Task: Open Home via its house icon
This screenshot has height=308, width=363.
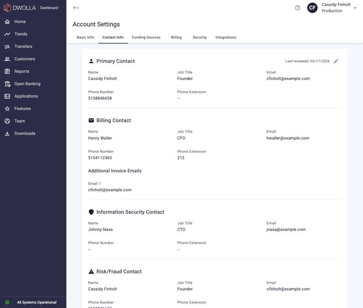Action: [7, 21]
